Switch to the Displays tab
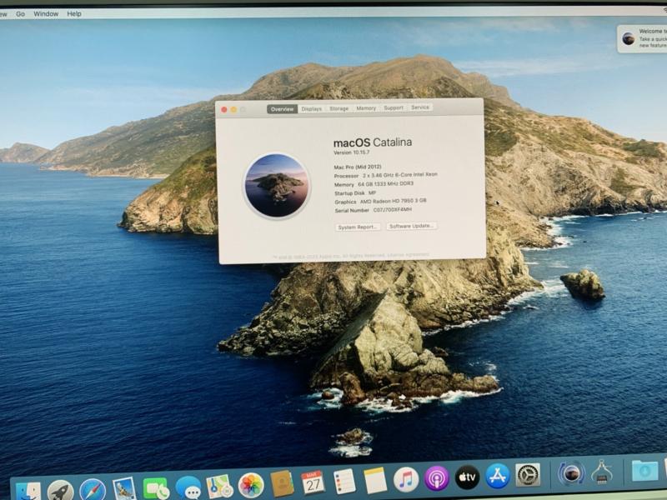 (312, 109)
